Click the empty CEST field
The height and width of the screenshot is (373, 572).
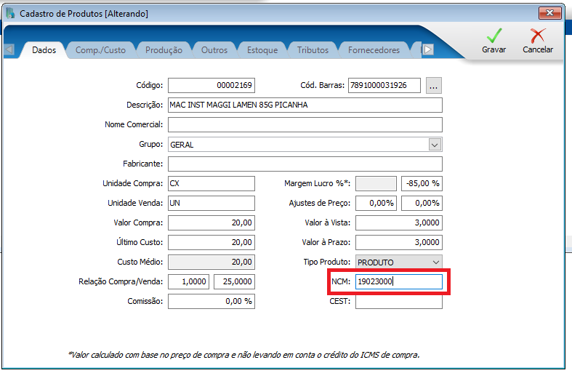click(398, 301)
